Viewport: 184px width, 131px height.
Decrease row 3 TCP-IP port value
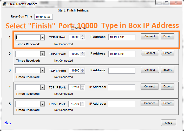[x=83, y=72]
